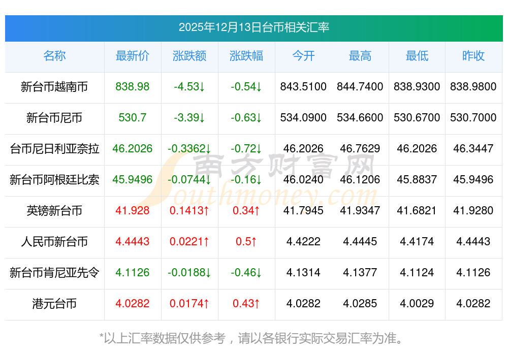Click change amount -3.39↓
Viewport: 508px width, 354px height.
coord(189,117)
